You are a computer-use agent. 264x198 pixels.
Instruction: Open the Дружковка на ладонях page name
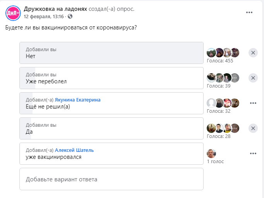[55, 9]
